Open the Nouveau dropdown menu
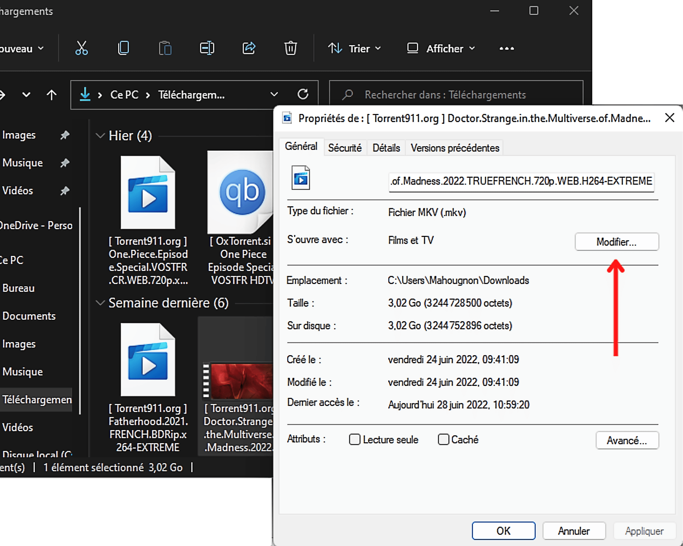The width and height of the screenshot is (683, 546). click(22, 48)
